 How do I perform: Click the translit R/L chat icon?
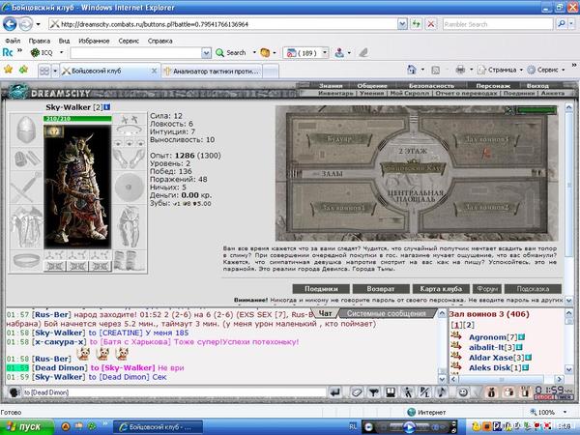[x=424, y=392]
